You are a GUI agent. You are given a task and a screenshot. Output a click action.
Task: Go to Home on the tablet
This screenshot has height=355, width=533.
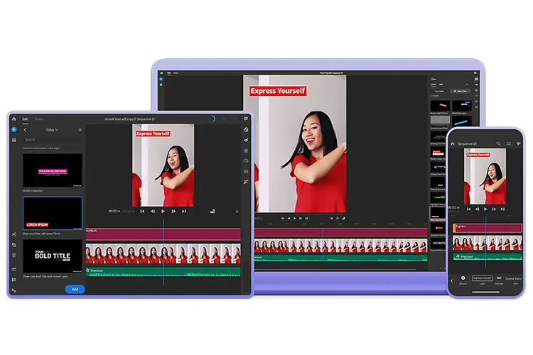14,119
